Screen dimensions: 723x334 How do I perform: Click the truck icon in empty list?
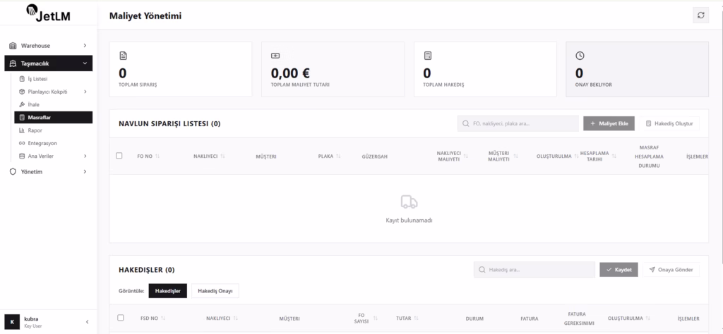pyautogui.click(x=409, y=202)
